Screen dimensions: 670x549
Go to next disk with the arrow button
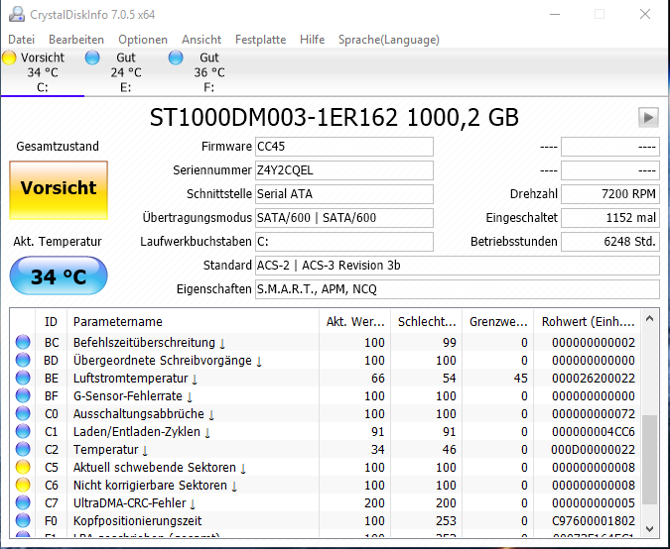click(648, 117)
